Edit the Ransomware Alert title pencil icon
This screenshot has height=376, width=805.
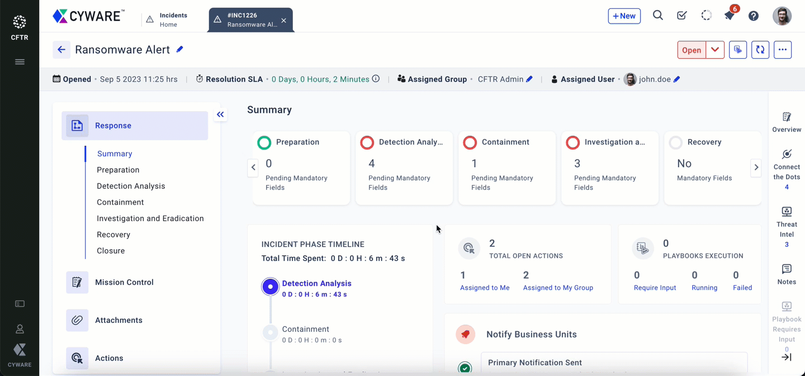pos(180,49)
